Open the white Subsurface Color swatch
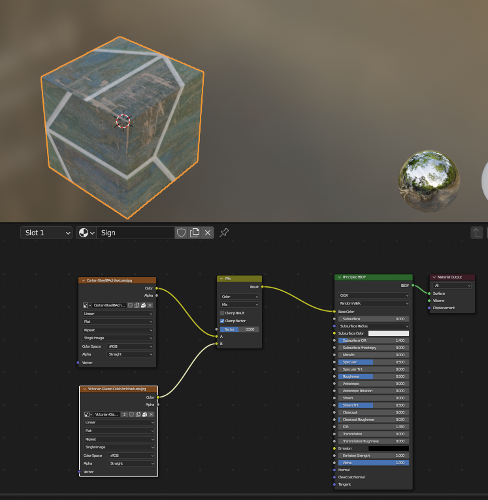This screenshot has width=488, height=500. tap(389, 333)
